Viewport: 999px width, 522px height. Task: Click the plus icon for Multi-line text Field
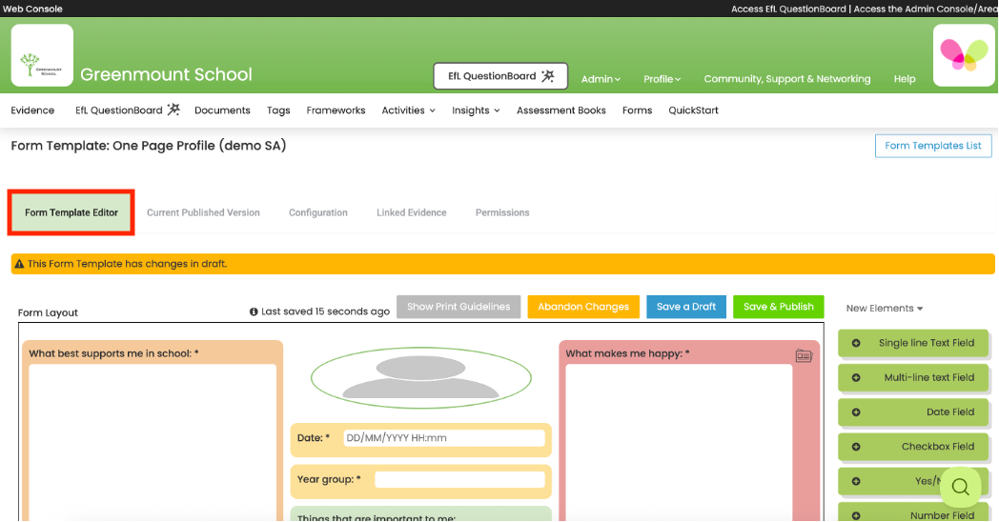(856, 377)
